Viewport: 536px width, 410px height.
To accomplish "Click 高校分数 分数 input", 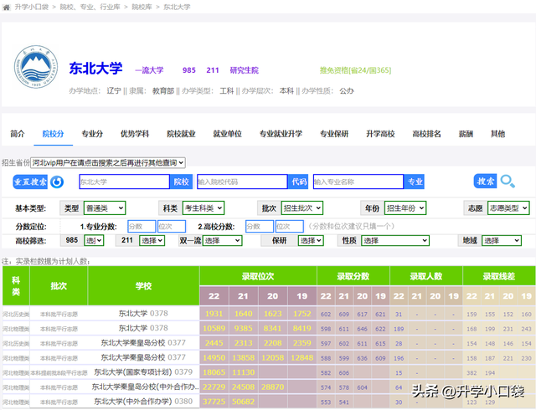I will click(260, 227).
